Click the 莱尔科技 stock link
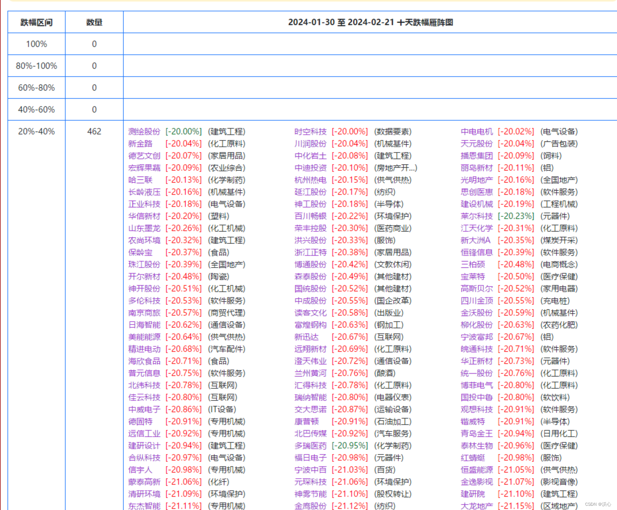The image size is (617, 510). 477,216
